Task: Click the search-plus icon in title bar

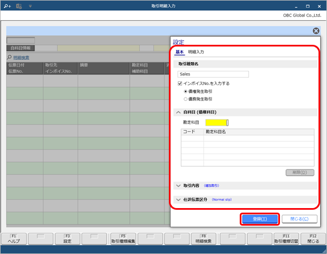Action: point(7,6)
